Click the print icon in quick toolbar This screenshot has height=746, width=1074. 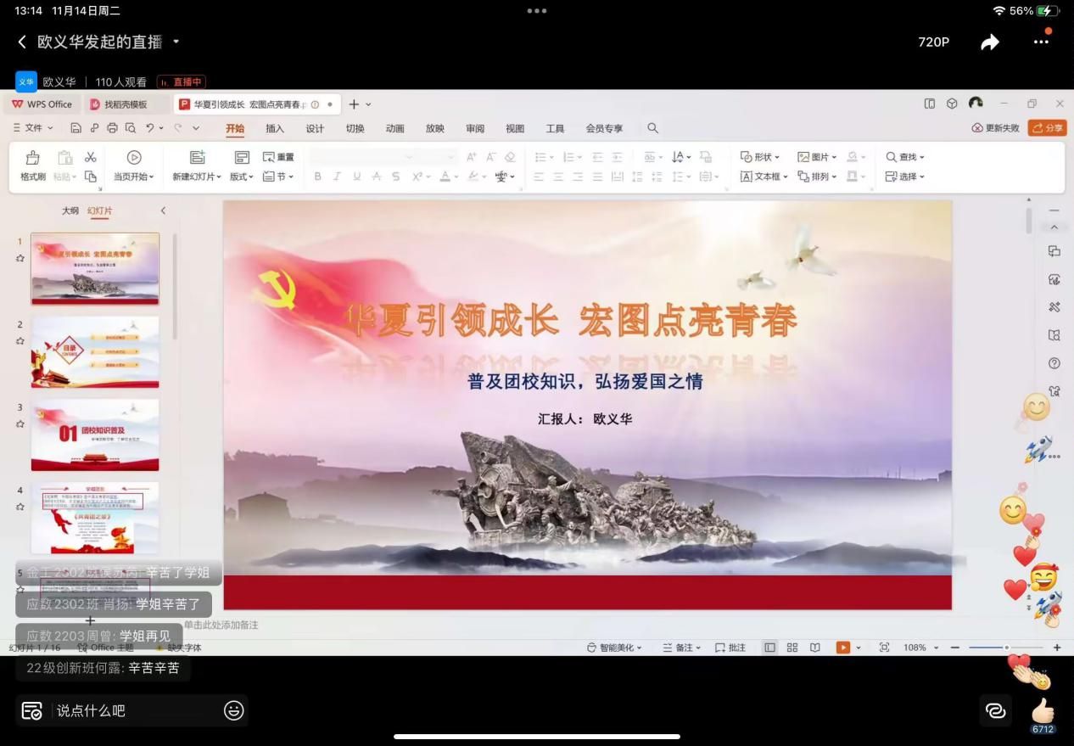click(112, 128)
